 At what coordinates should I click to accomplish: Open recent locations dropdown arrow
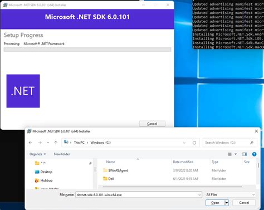pyautogui.click(x=48, y=143)
